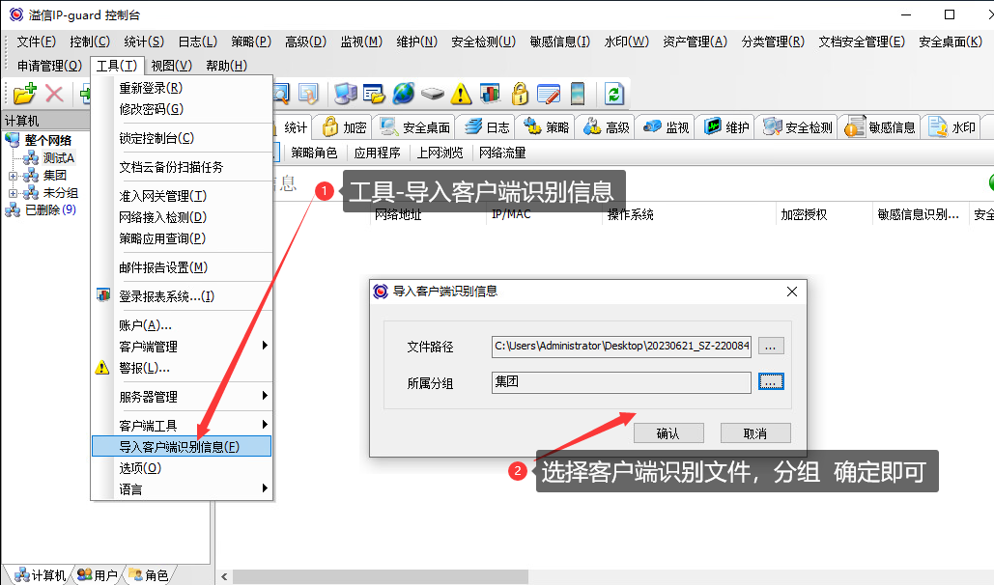This screenshot has height=585, width=994.
Task: Click the horizontal scrollbar left arrow
Action: click(x=224, y=576)
